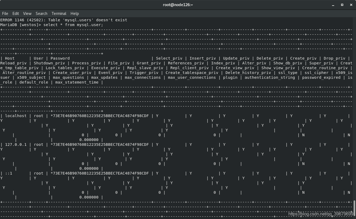Image resolution: width=356 pixels, height=219 pixels.
Task: Click the 'Create_routine_priv' column header
Action: pyautogui.click(x=325, y=68)
